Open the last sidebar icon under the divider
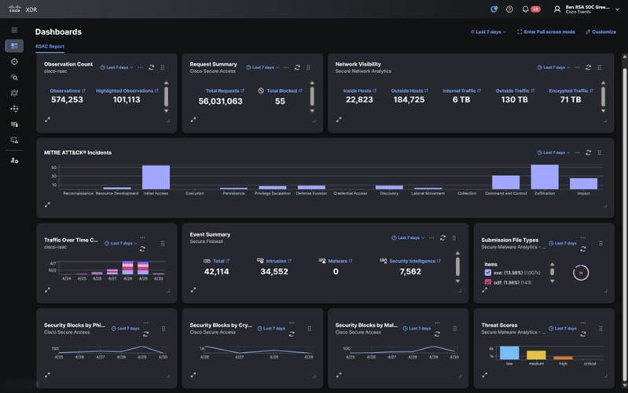 coord(14,160)
